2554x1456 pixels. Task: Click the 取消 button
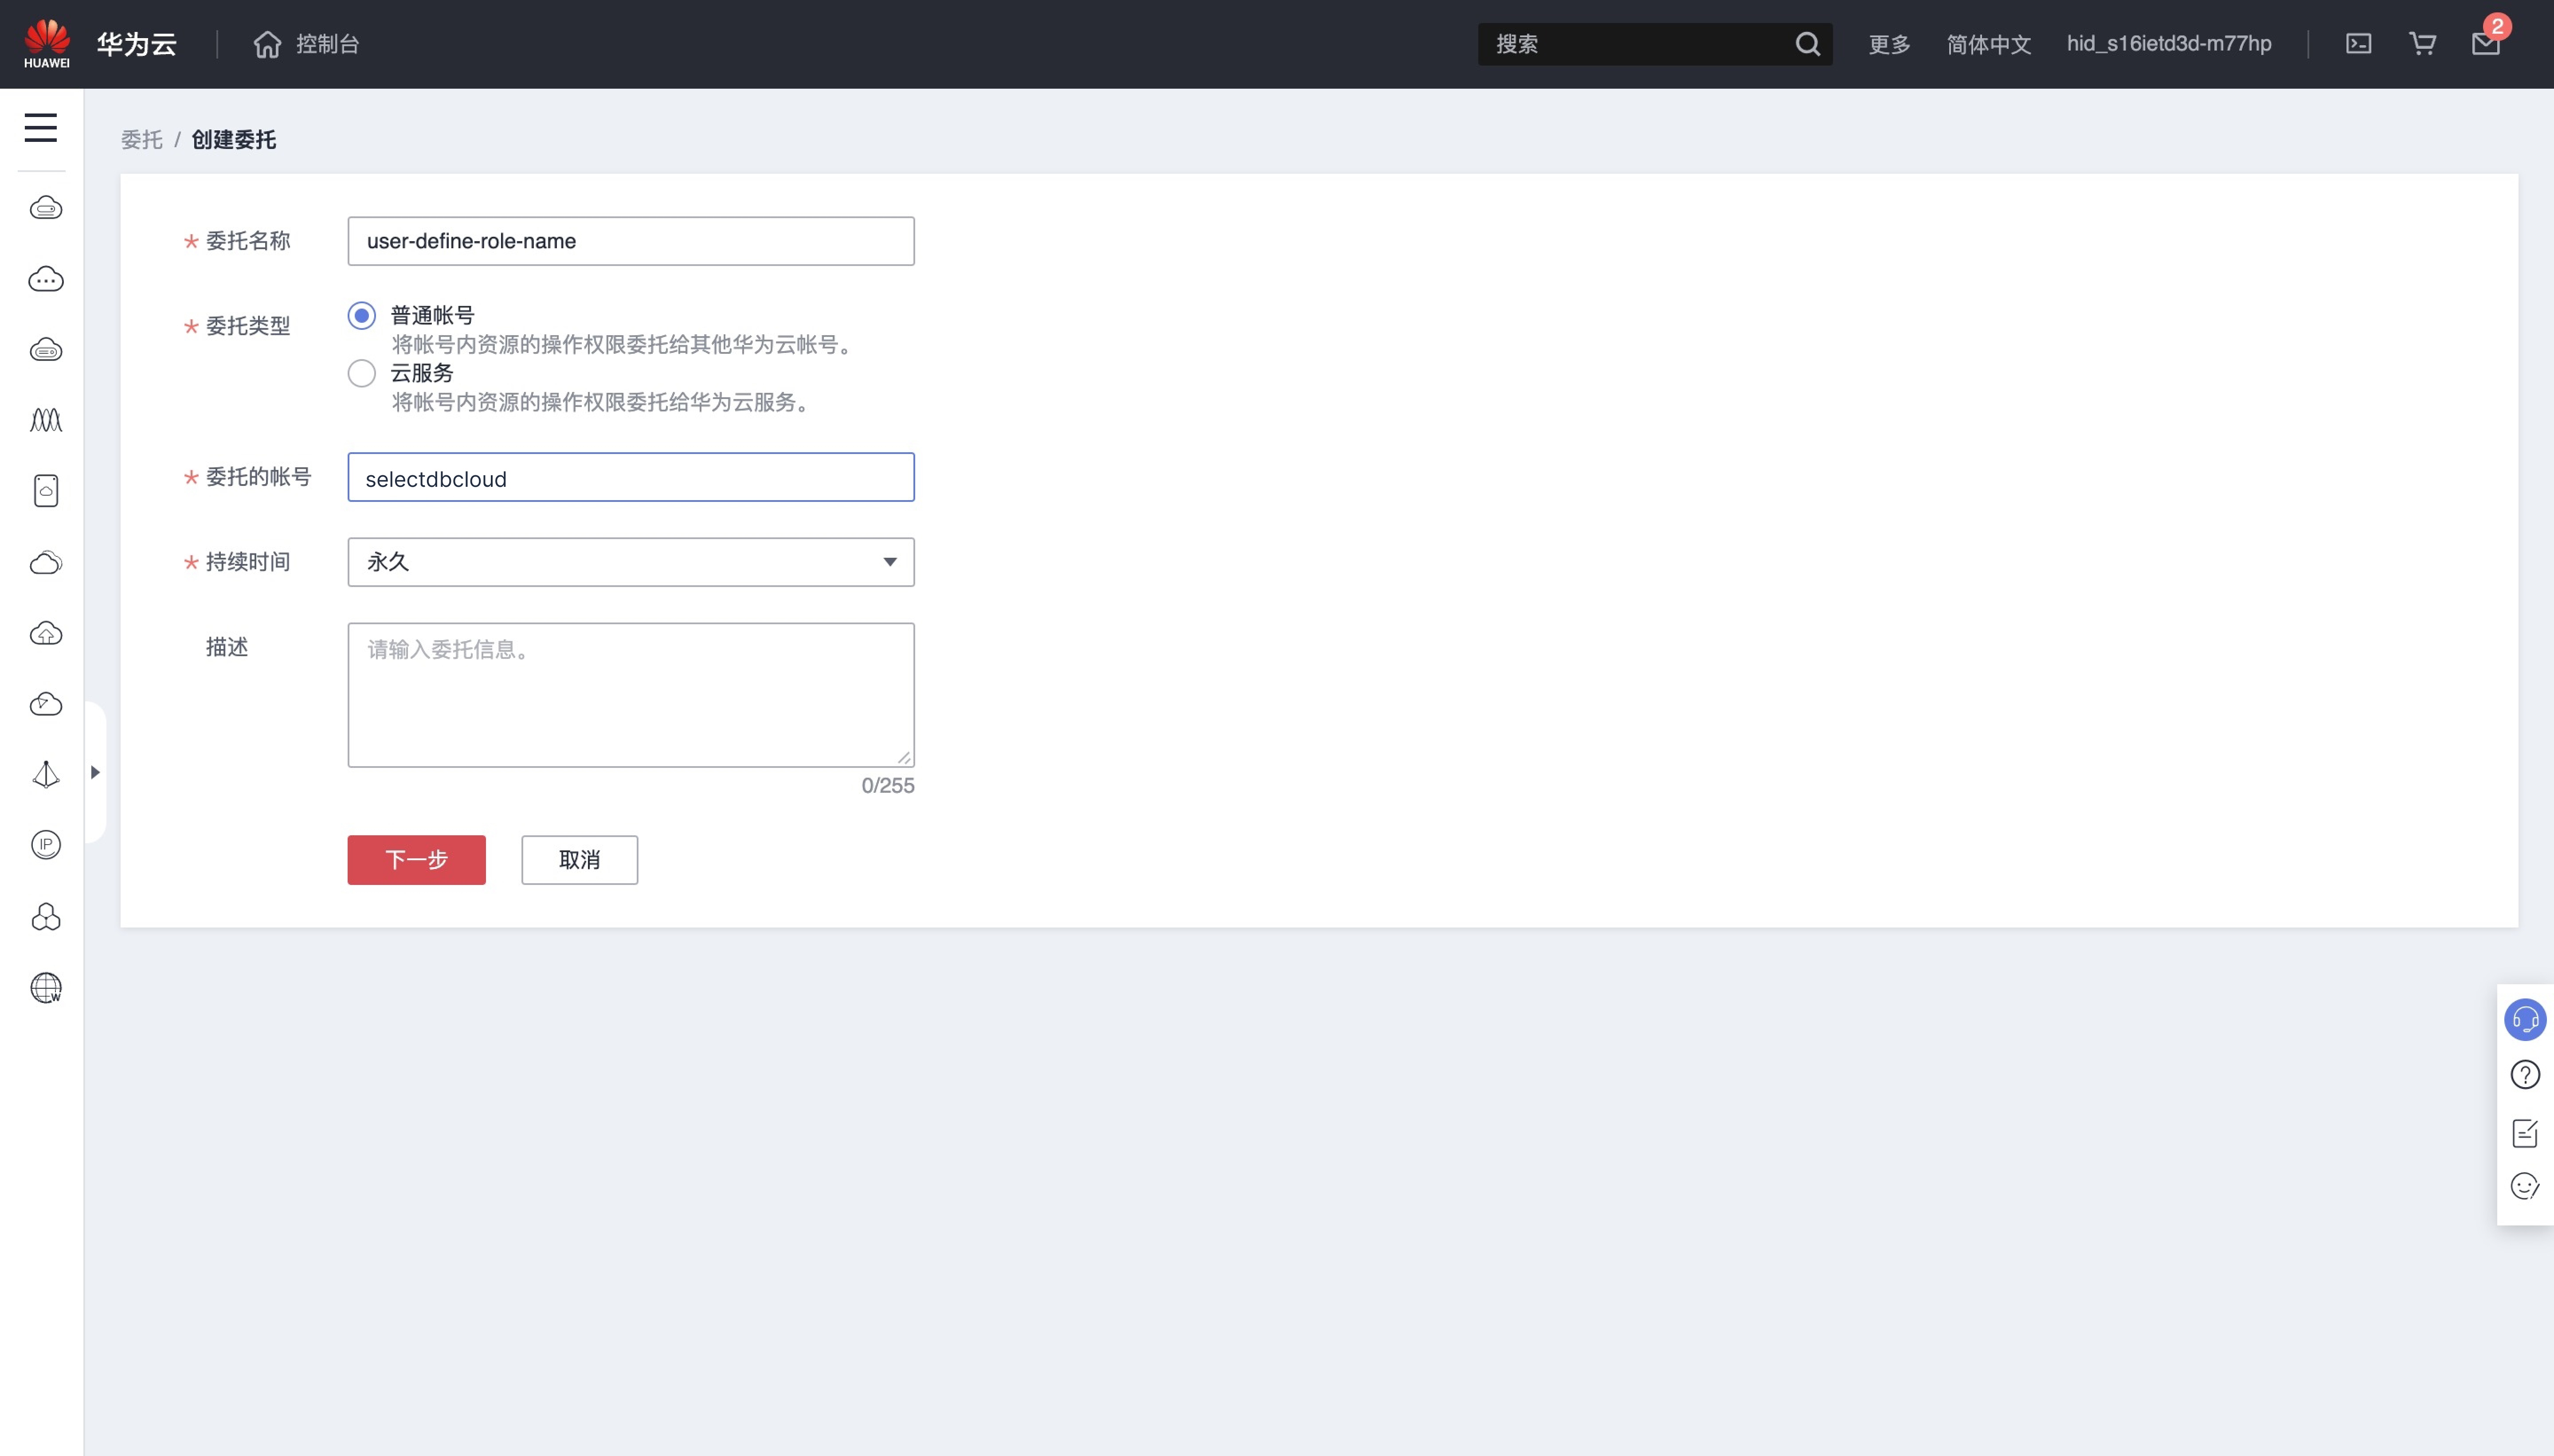[580, 860]
